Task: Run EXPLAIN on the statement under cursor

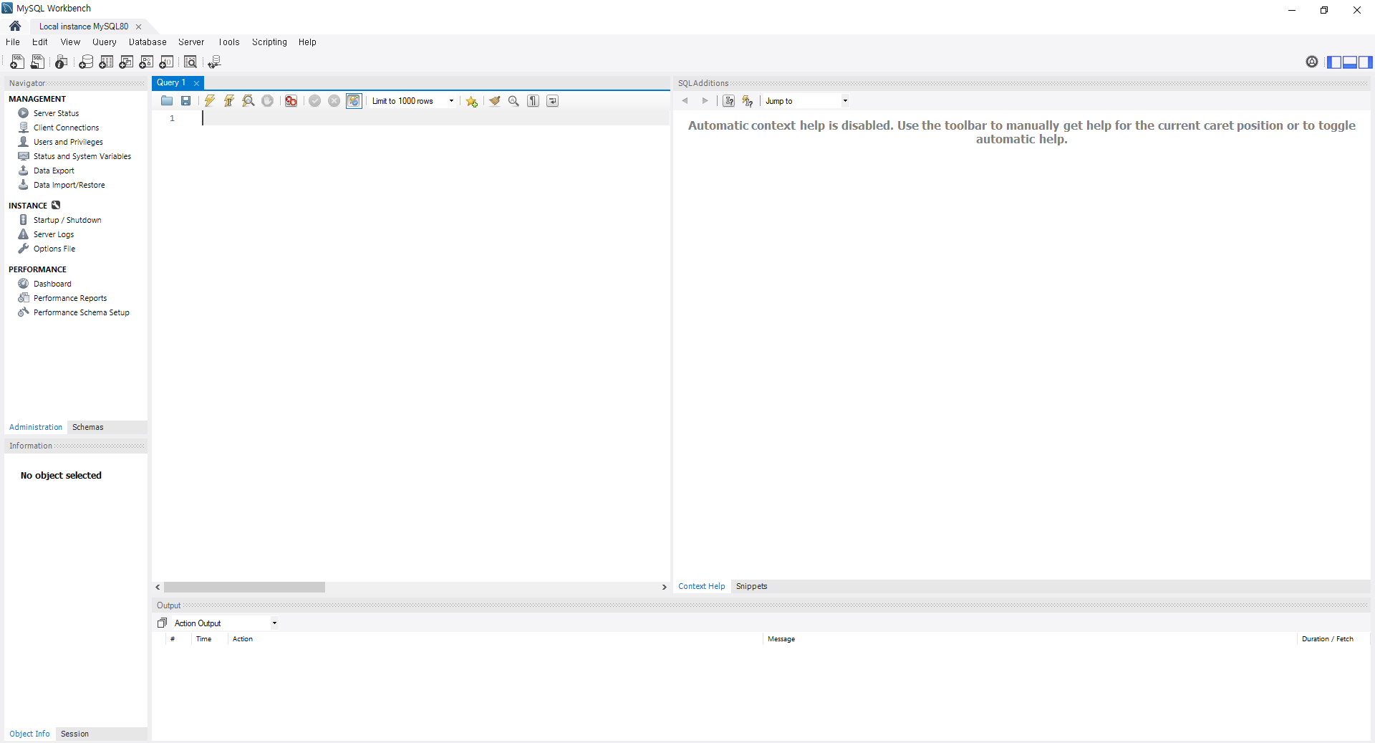Action: pos(249,101)
